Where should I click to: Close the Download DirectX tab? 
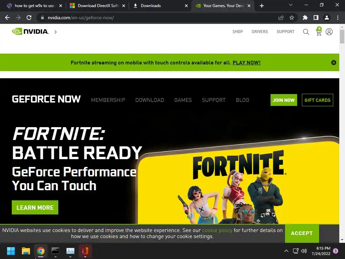point(124,6)
